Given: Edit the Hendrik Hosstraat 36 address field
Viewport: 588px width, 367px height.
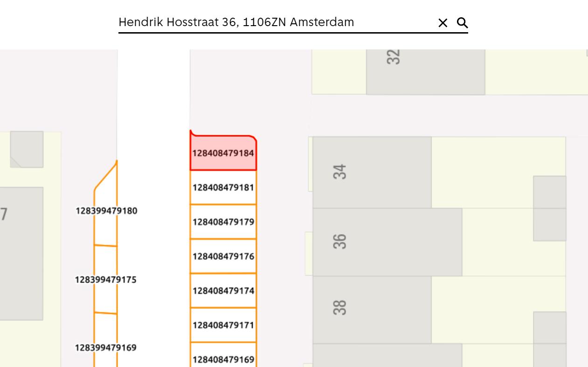Looking at the screenshot, I should 275,22.
